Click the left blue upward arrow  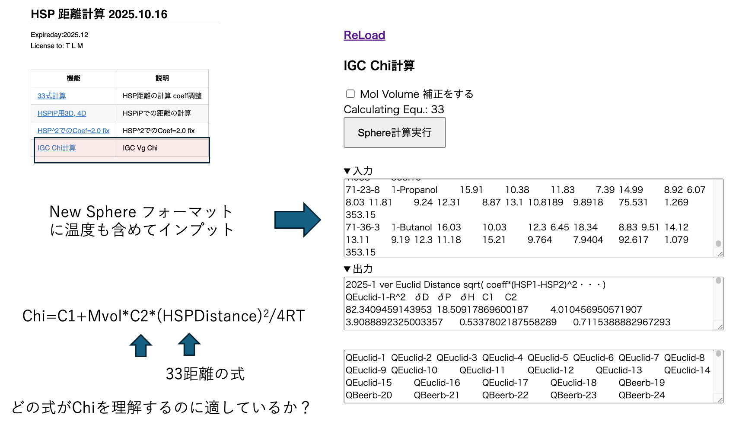click(141, 346)
